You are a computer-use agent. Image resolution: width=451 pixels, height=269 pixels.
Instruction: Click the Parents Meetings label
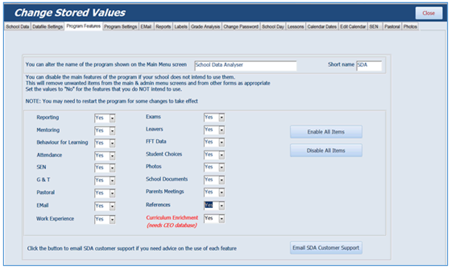(x=165, y=192)
